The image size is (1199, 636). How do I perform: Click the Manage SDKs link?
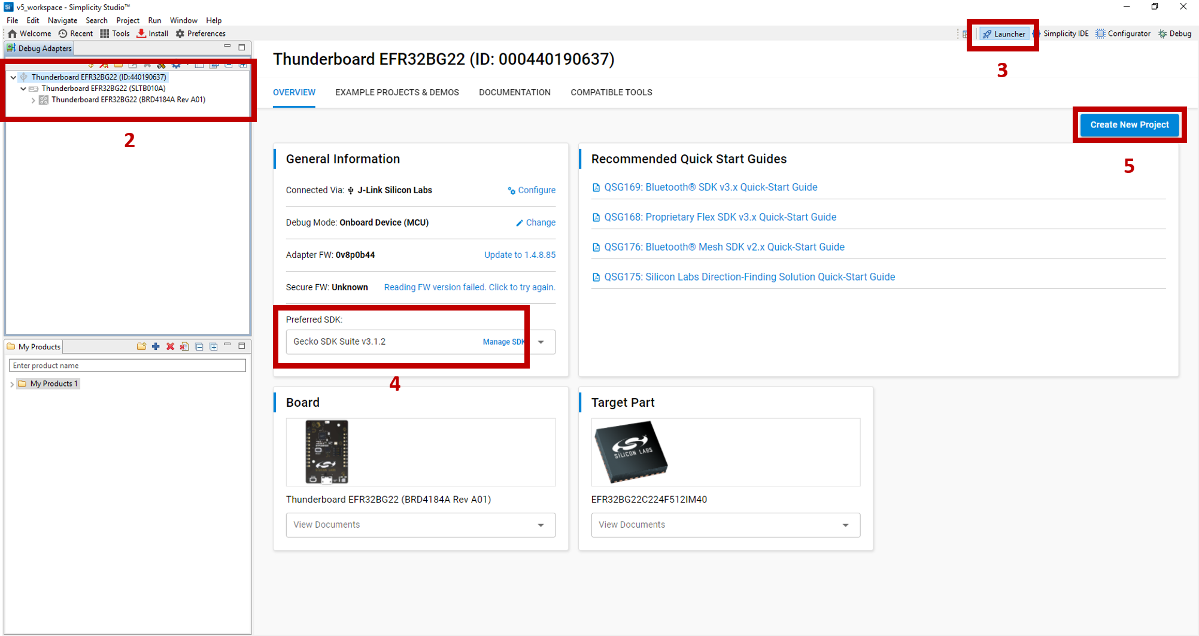coord(505,342)
